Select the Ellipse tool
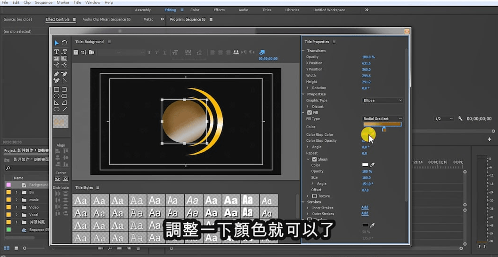This screenshot has height=257, width=498. pyautogui.click(x=57, y=109)
